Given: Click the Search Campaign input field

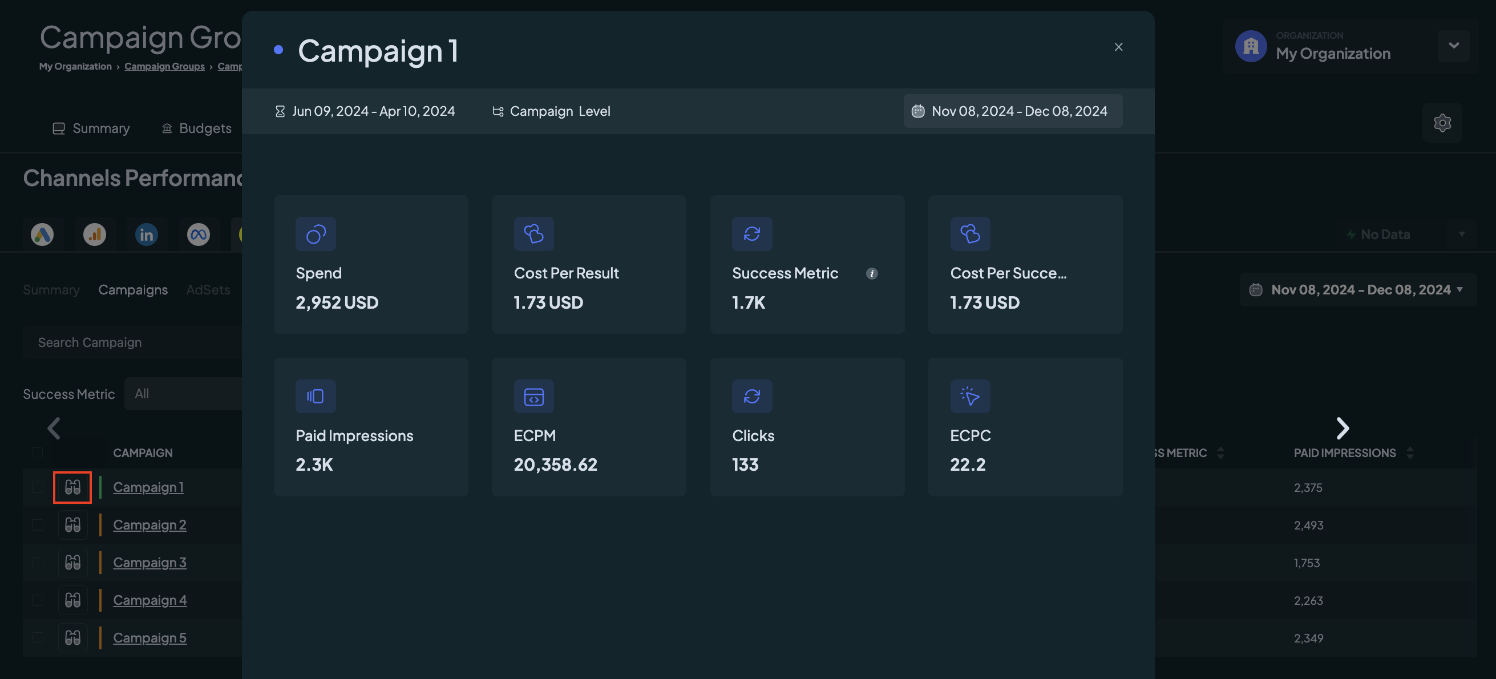Looking at the screenshot, I should click(132, 343).
